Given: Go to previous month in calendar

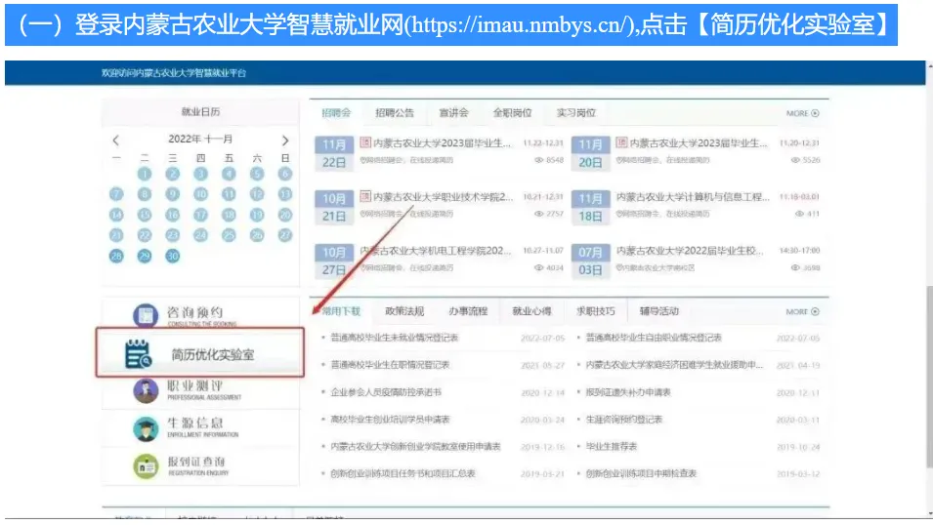Looking at the screenshot, I should click(115, 141).
